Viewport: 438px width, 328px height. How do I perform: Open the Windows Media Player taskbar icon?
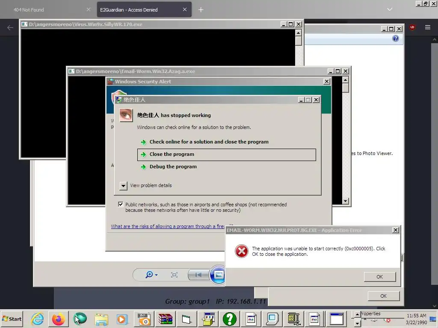(122, 319)
